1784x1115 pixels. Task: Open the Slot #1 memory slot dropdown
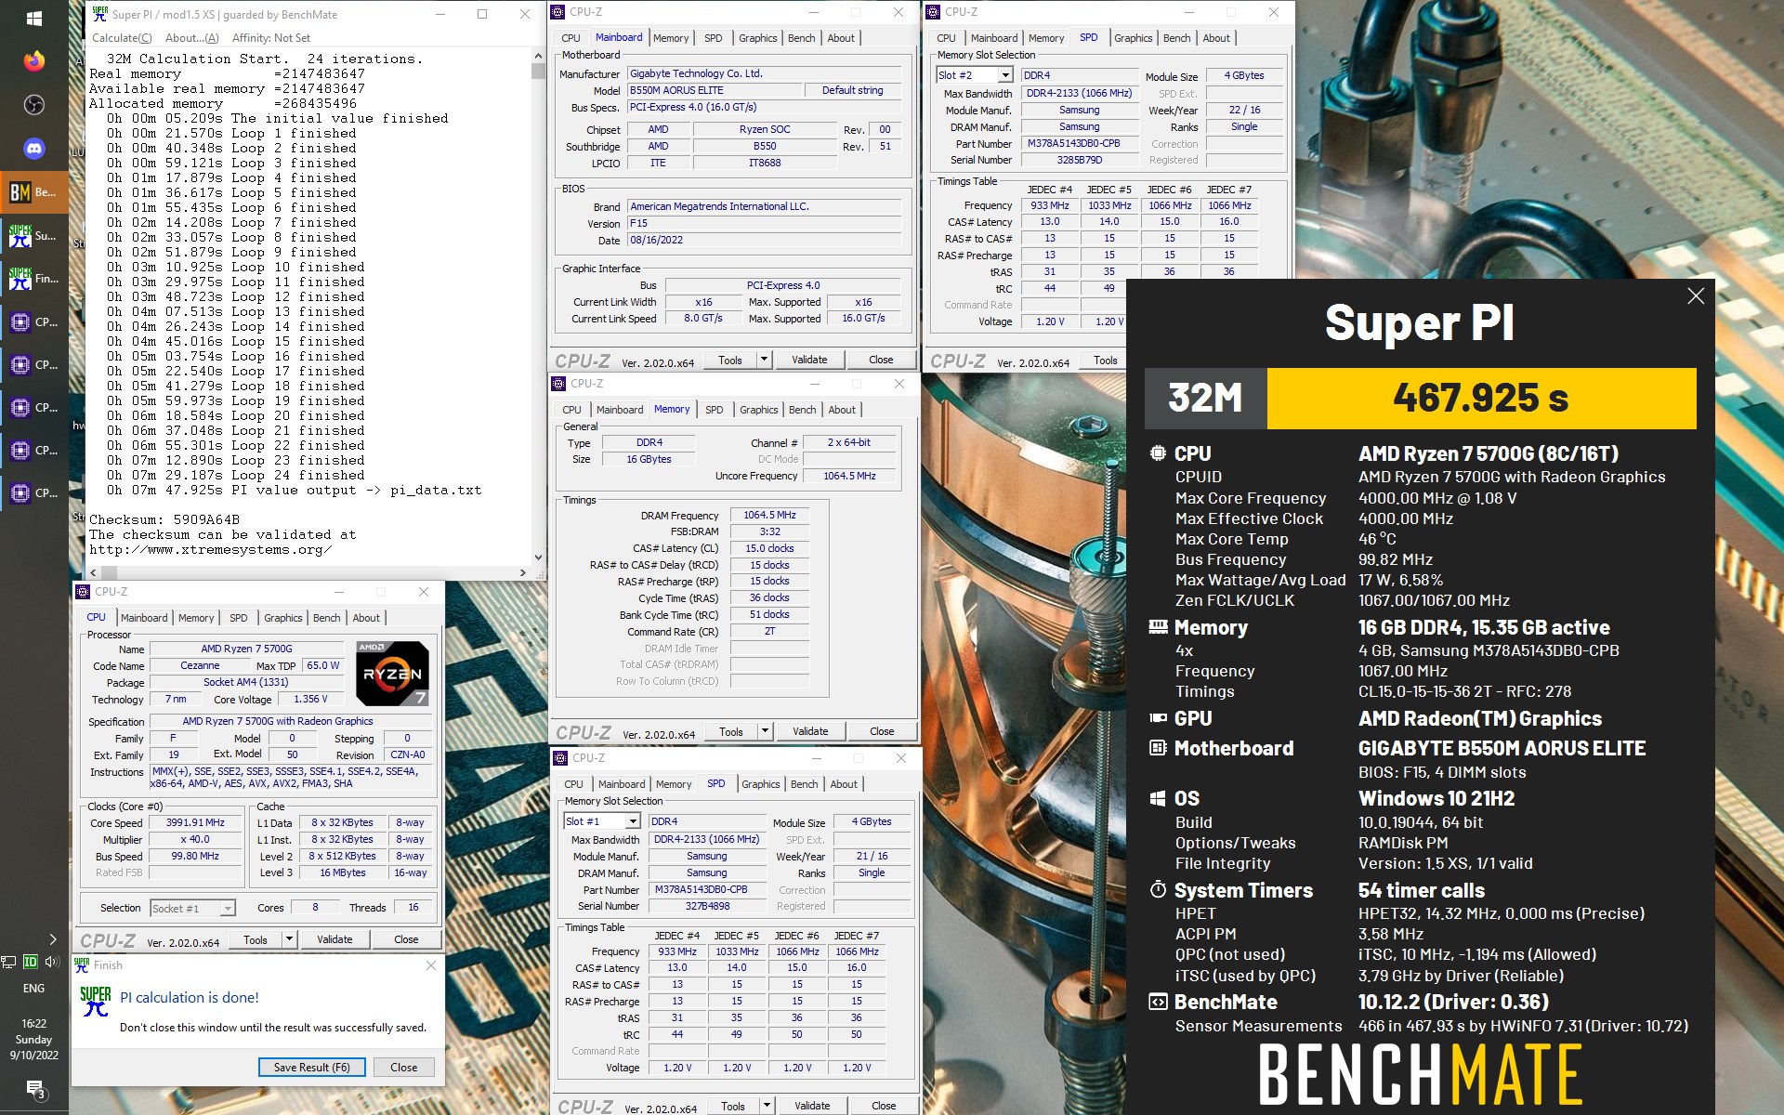[632, 821]
